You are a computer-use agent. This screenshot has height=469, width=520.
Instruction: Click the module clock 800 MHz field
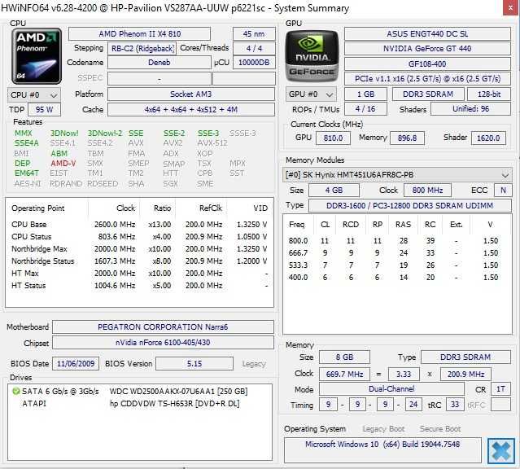(x=427, y=191)
